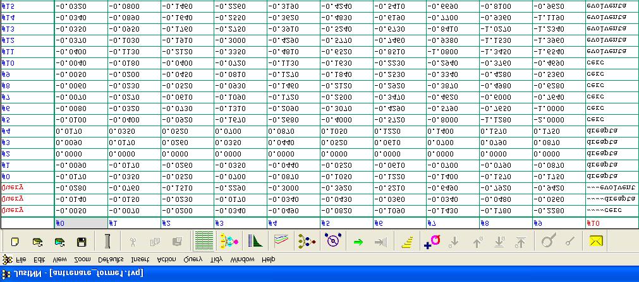Click the blue plus magenta circle query icon
Screen dimensions: 639x282
click(432, 242)
